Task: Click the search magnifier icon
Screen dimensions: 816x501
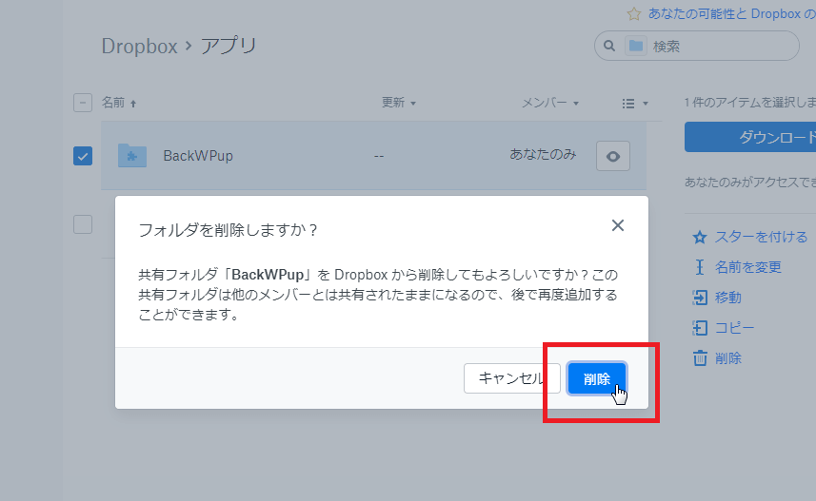Action: pos(608,46)
